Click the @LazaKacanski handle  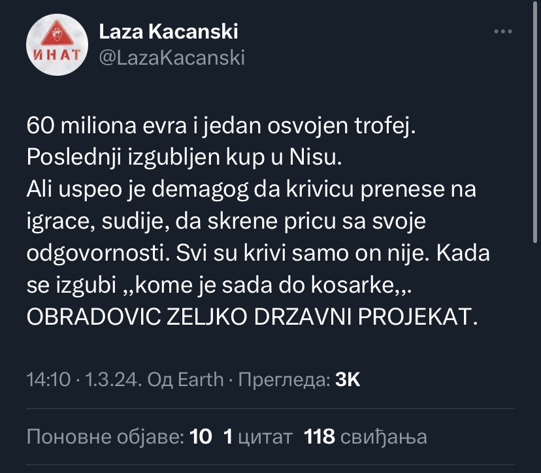[171, 57]
